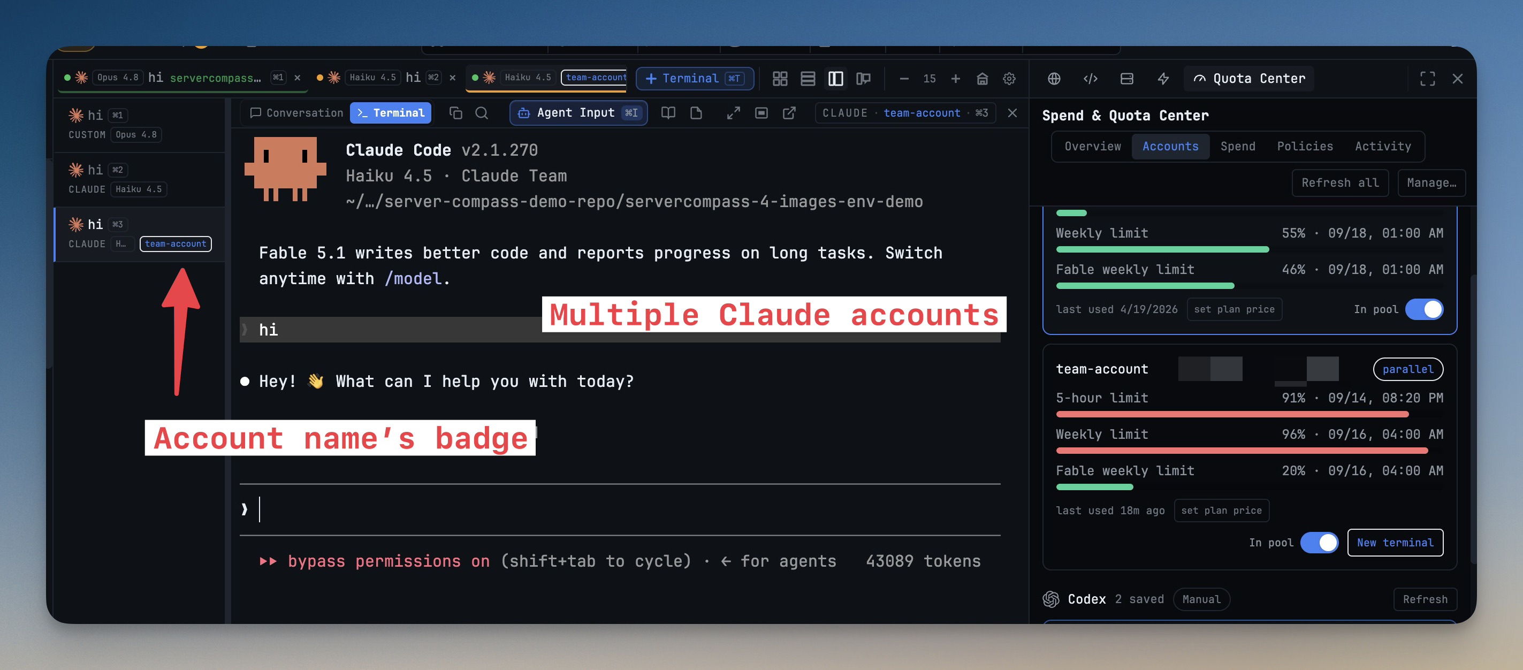
Task: Click the CLAUDE · team-account · ⌘3 label
Action: 905,113
